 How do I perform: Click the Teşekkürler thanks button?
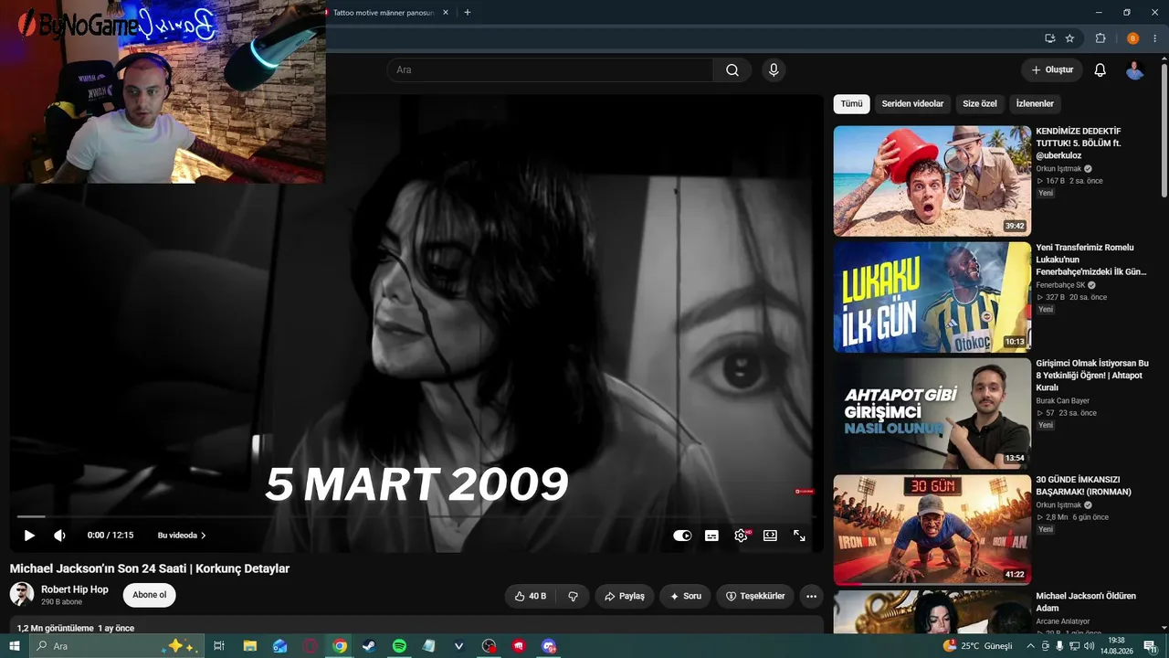pos(755,596)
